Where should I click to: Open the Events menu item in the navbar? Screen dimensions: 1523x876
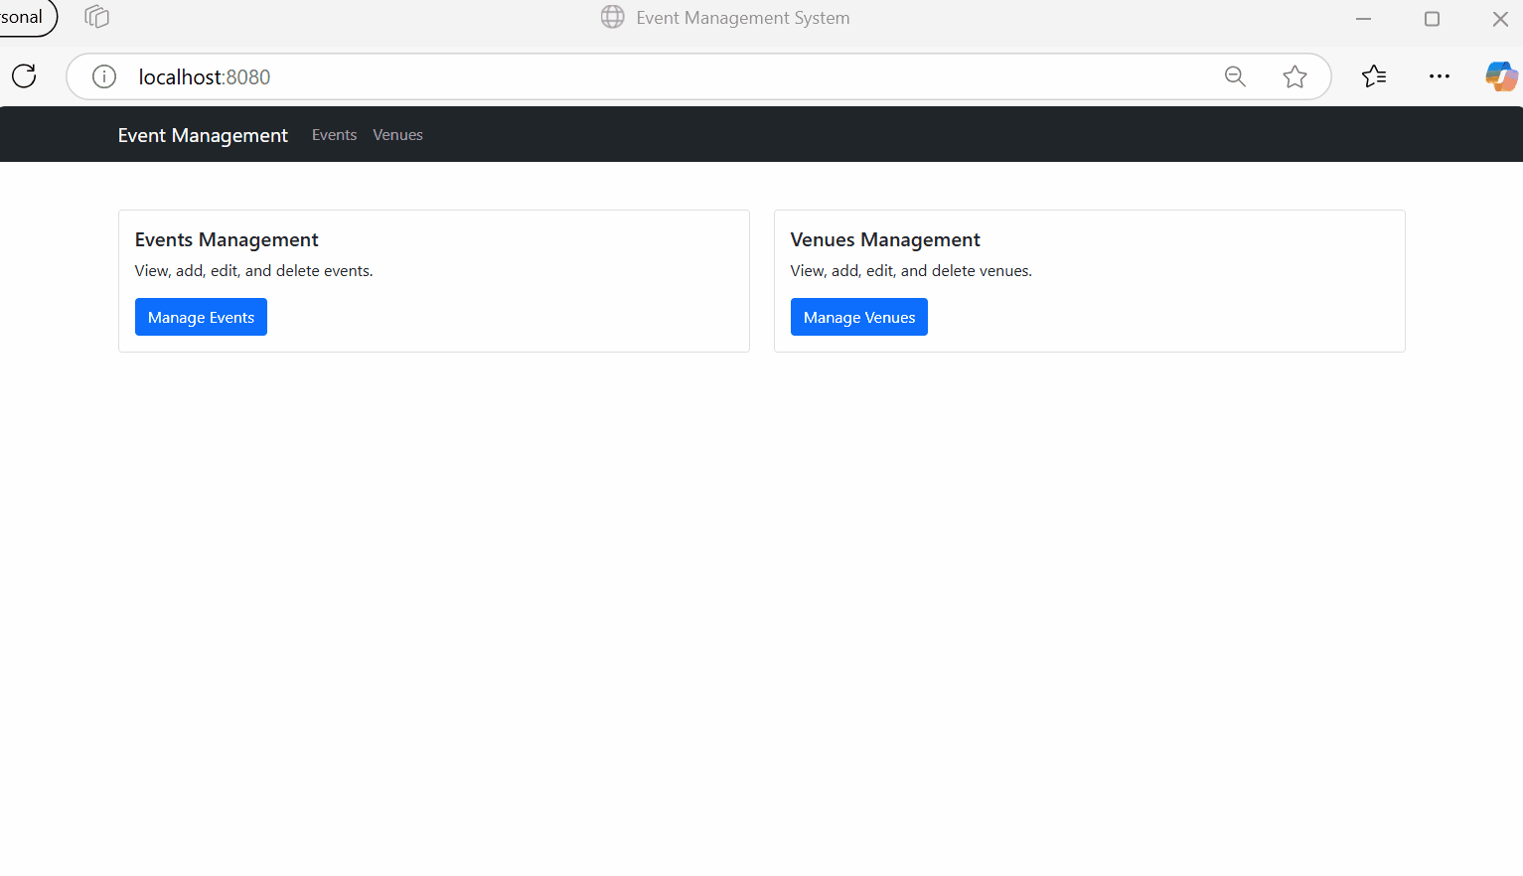334,134
